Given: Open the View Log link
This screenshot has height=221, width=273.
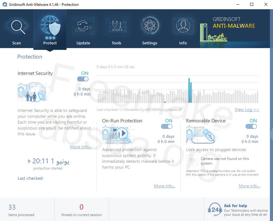Looking at the screenshot, I should pos(247,109).
